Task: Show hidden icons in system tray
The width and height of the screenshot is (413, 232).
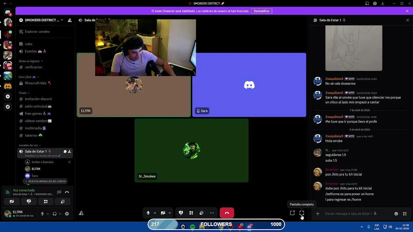Action: tap(362, 227)
